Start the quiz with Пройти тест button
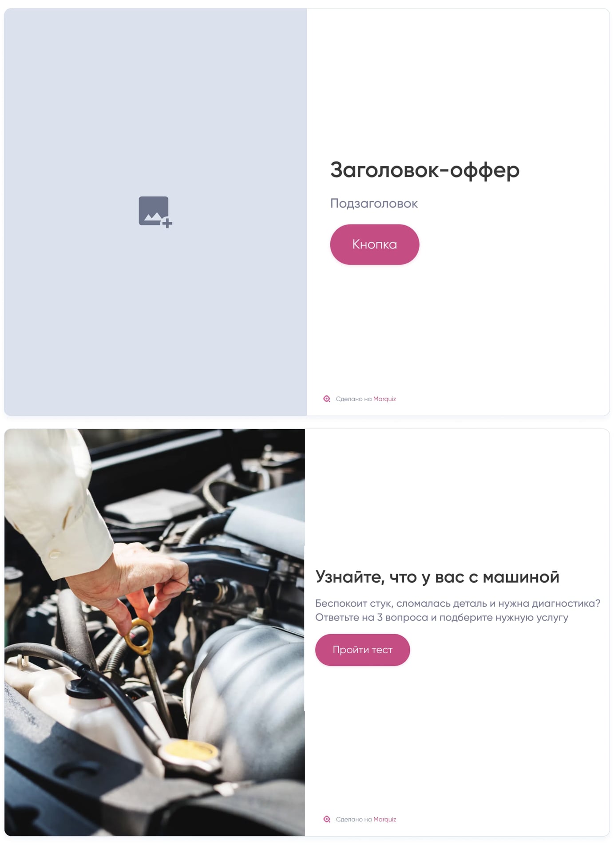 (x=362, y=650)
